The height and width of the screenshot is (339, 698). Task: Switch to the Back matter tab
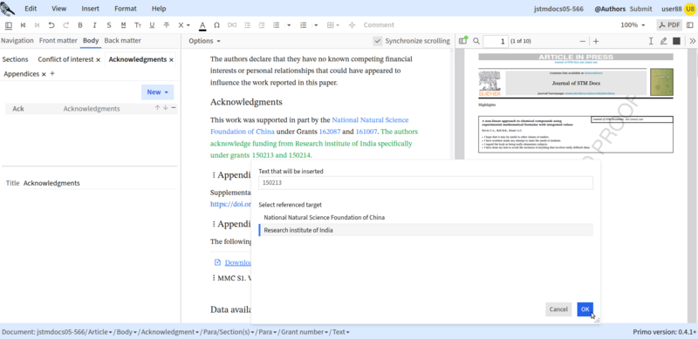(x=122, y=40)
